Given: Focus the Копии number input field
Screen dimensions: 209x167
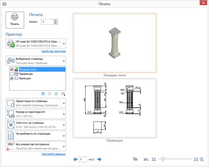Looking at the screenshot, I should (47, 22).
